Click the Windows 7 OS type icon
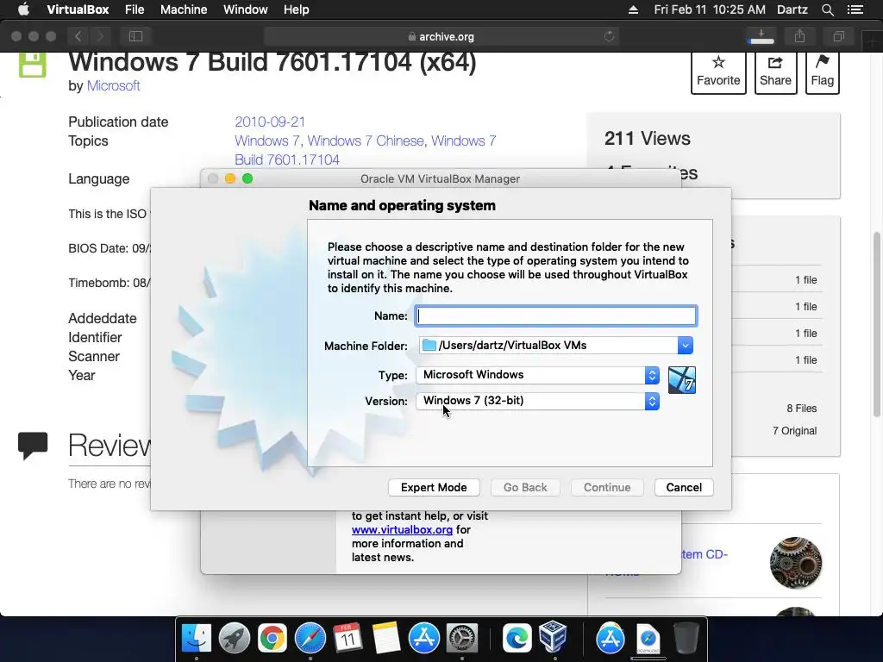 click(681, 380)
